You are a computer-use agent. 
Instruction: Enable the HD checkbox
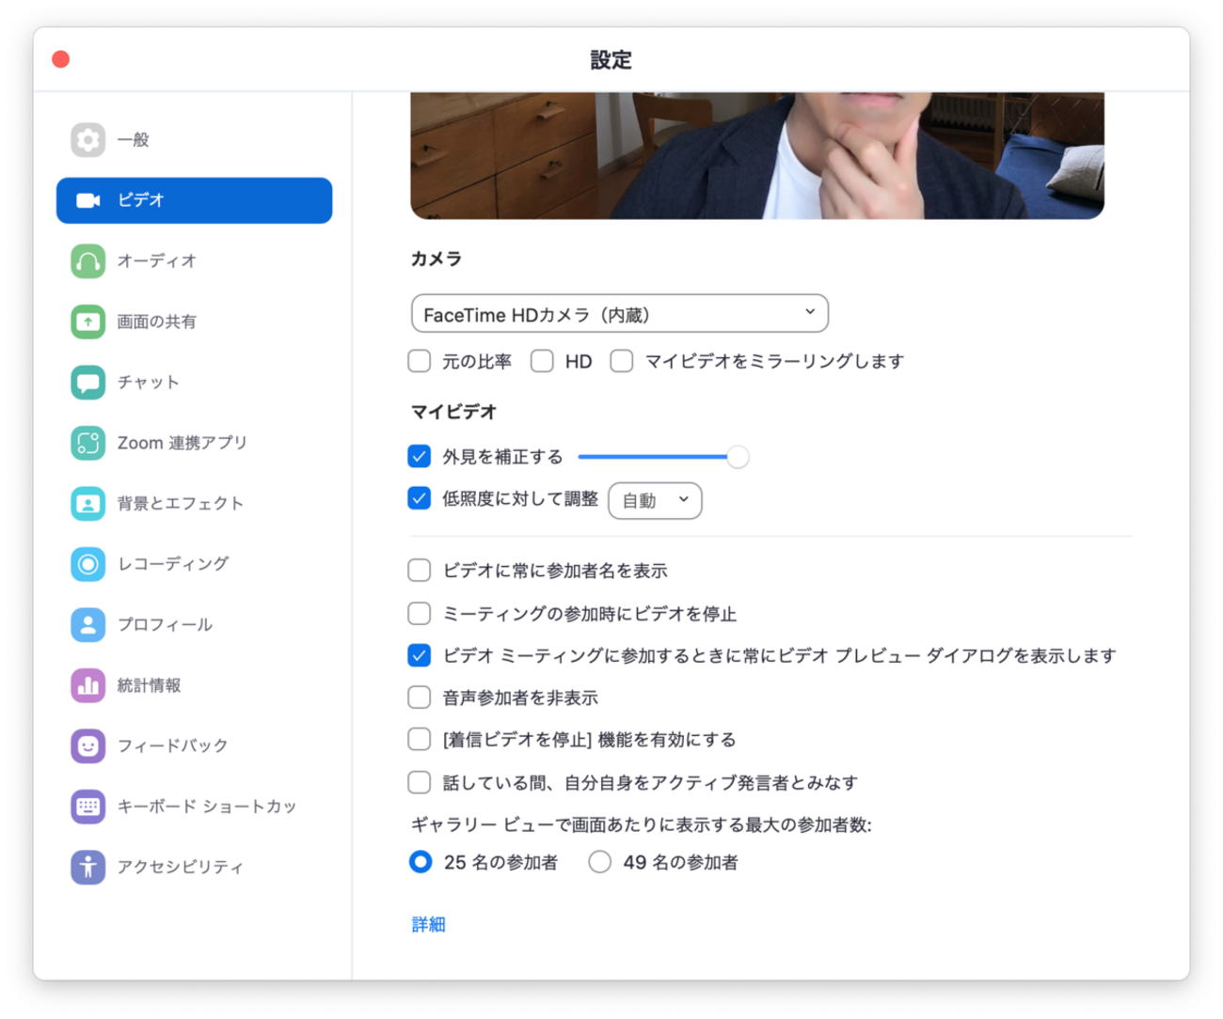point(542,361)
